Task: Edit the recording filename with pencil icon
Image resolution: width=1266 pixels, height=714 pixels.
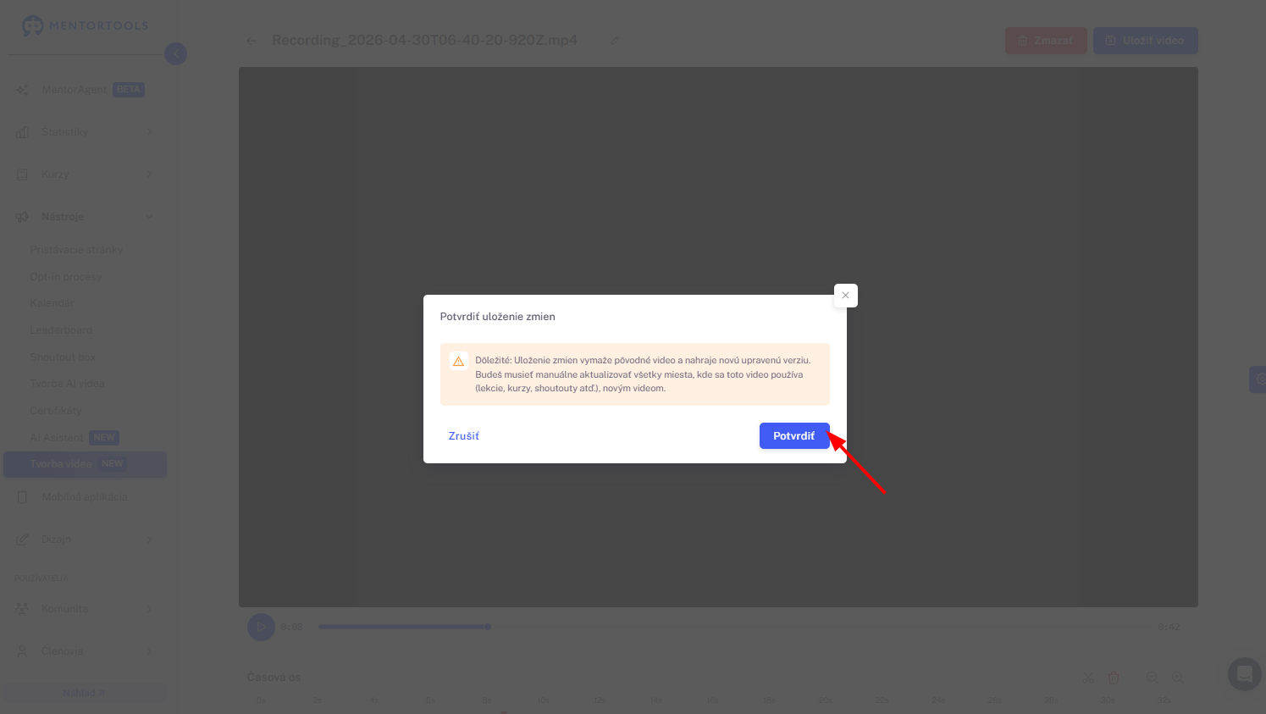Action: (616, 41)
